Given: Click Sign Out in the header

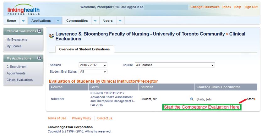Looking at the screenshot, I should click(x=251, y=7).
